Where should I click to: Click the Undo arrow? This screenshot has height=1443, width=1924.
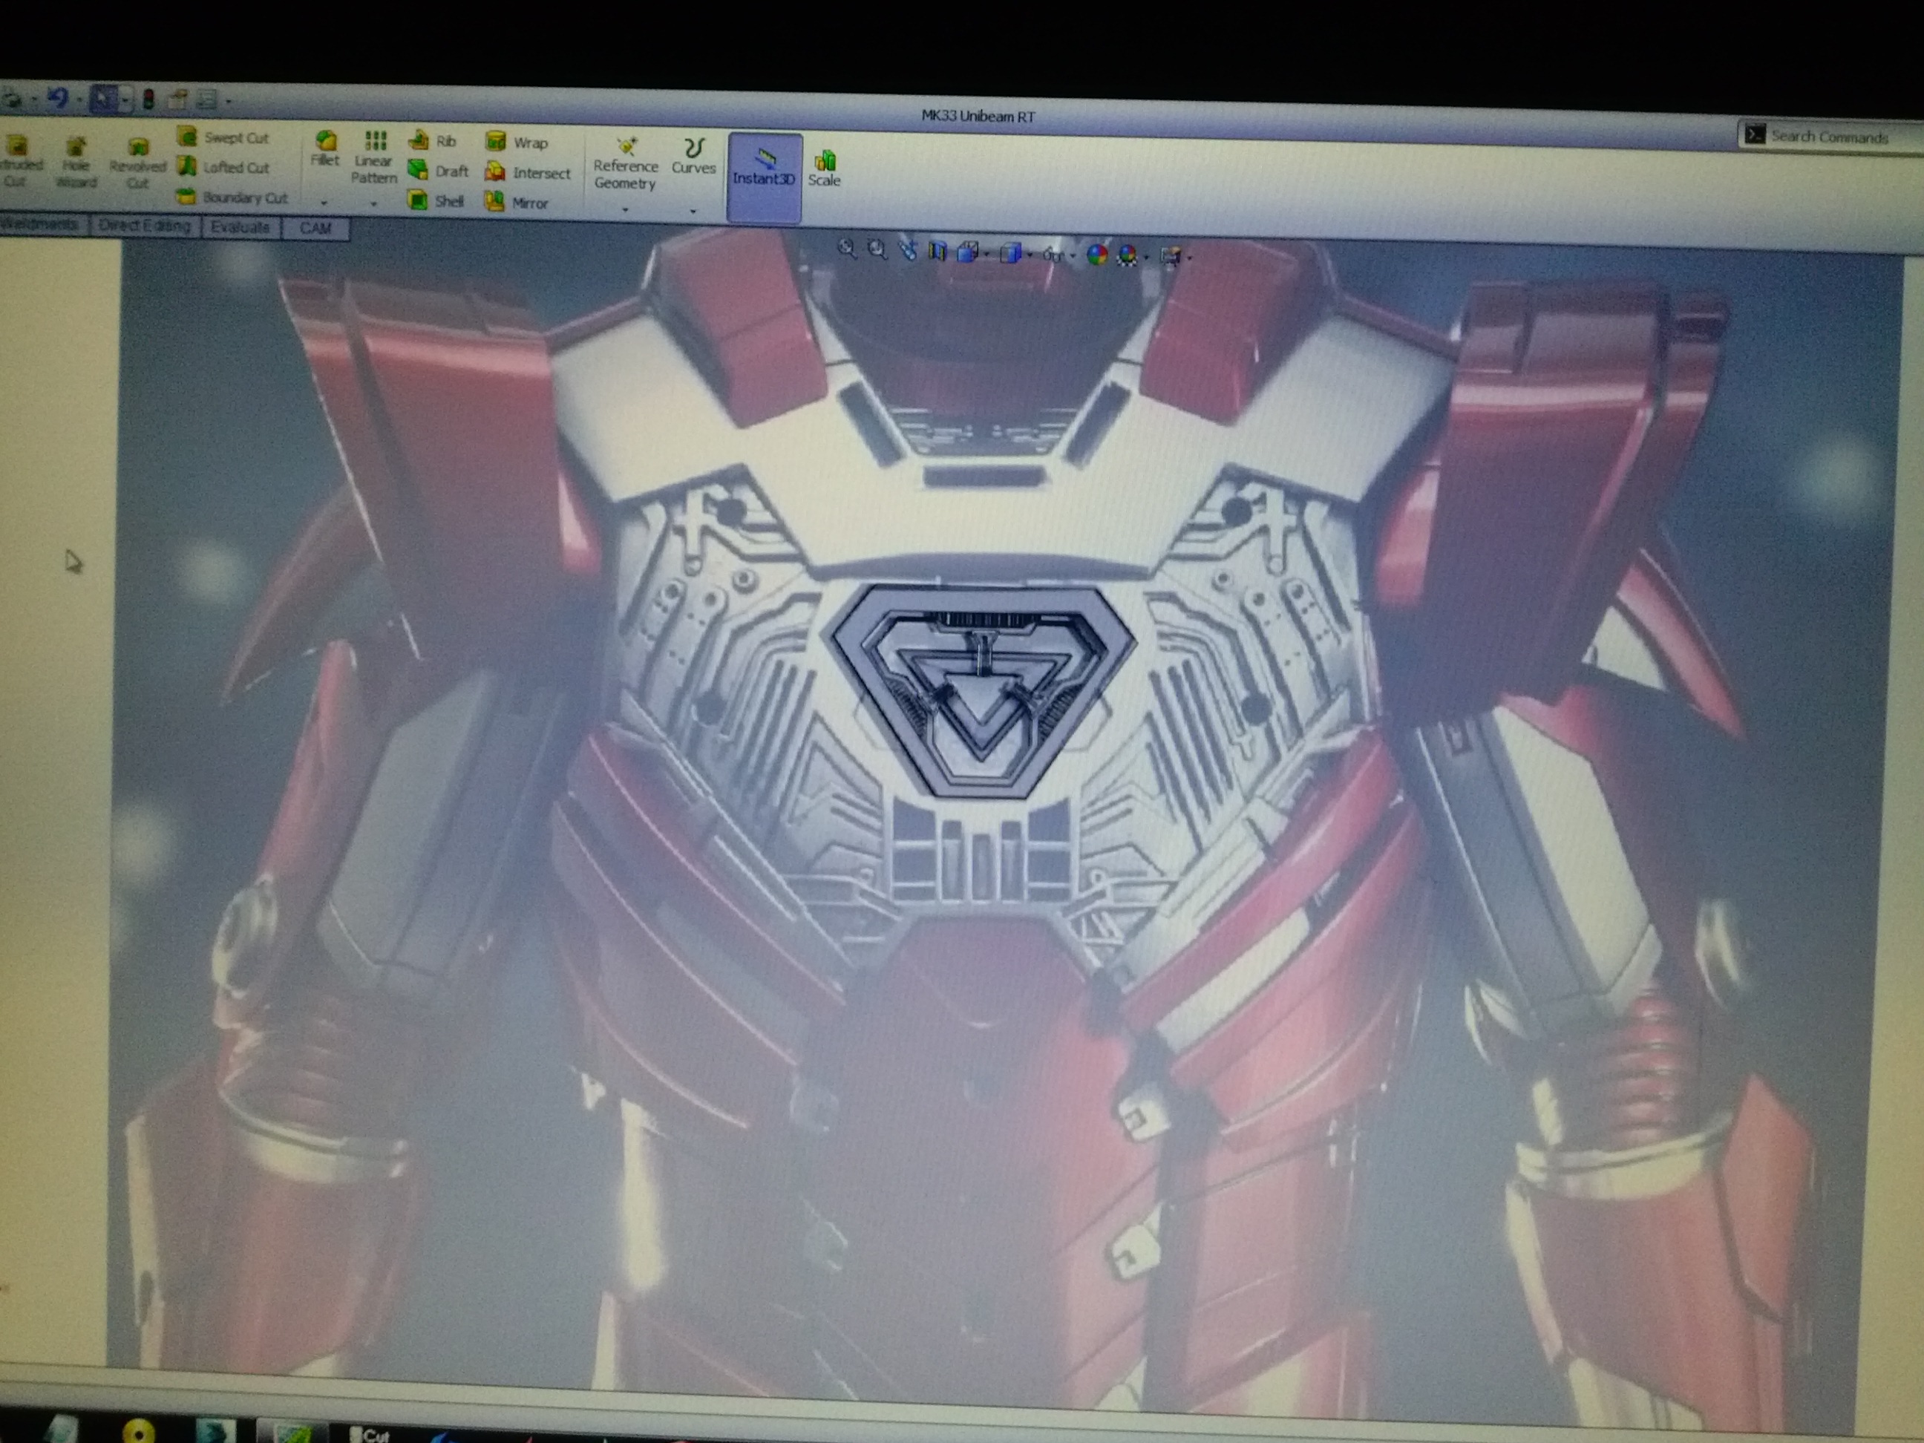pos(57,98)
